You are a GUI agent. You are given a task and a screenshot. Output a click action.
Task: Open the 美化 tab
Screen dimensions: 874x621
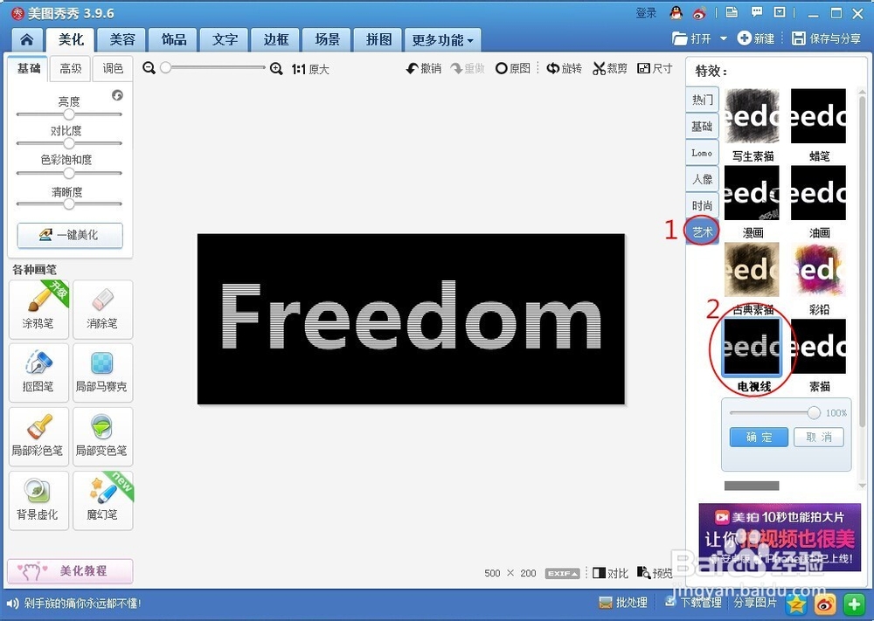pyautogui.click(x=71, y=39)
